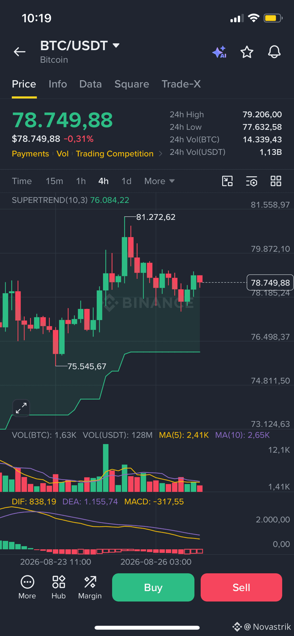
Task: Switch to the Info tab
Action: pos(58,84)
